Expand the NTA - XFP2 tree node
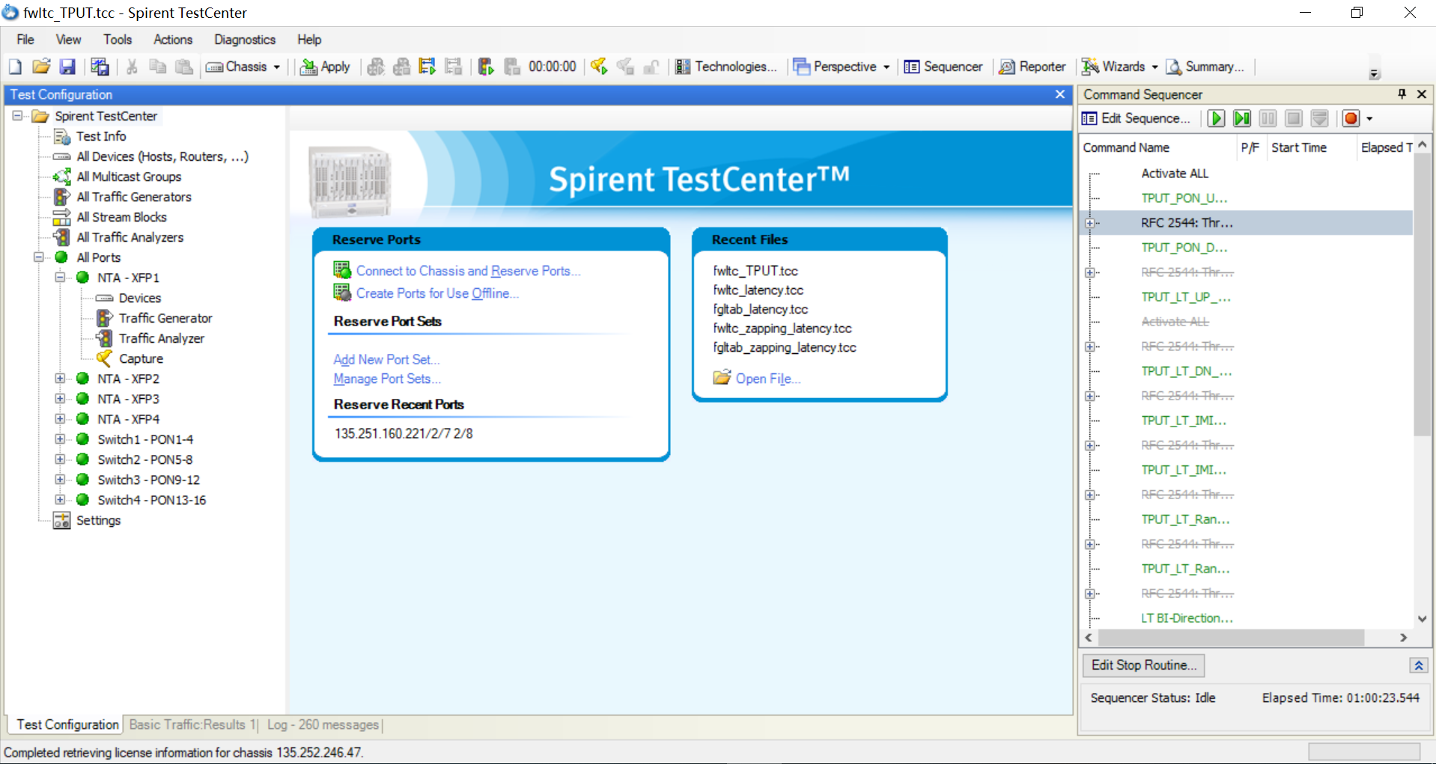This screenshot has height=764, width=1436. point(61,379)
